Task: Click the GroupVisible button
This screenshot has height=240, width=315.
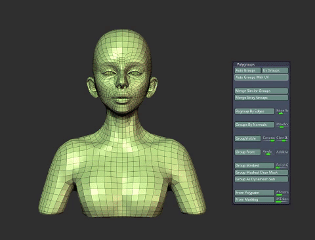Action: click(x=247, y=138)
